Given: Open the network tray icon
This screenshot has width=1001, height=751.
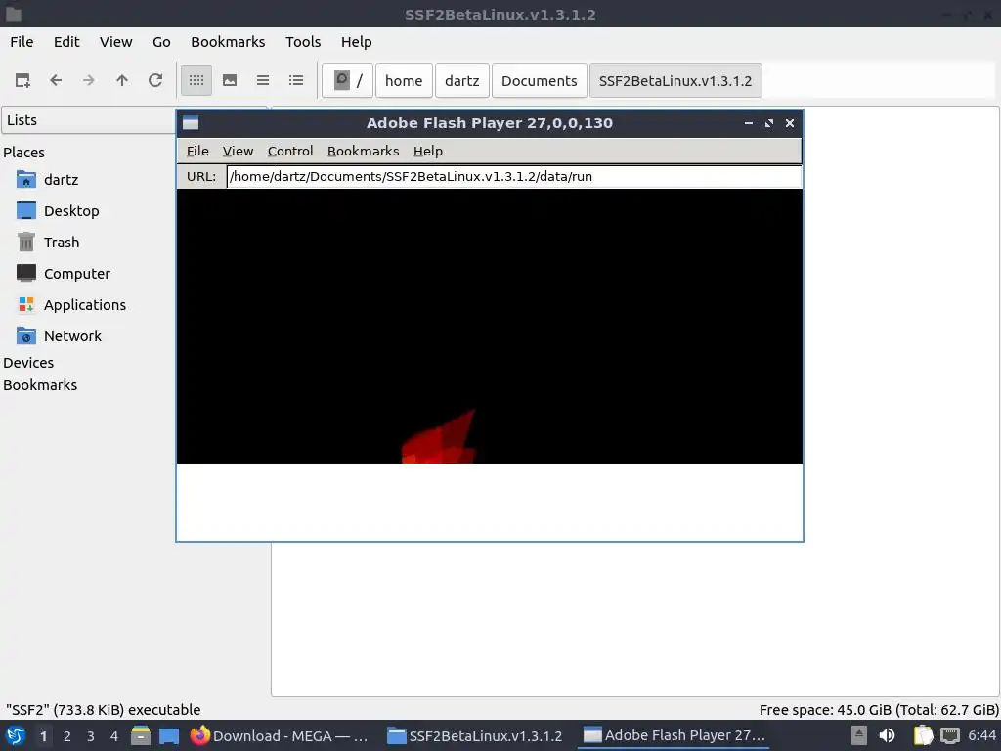Looking at the screenshot, I should pos(950,735).
